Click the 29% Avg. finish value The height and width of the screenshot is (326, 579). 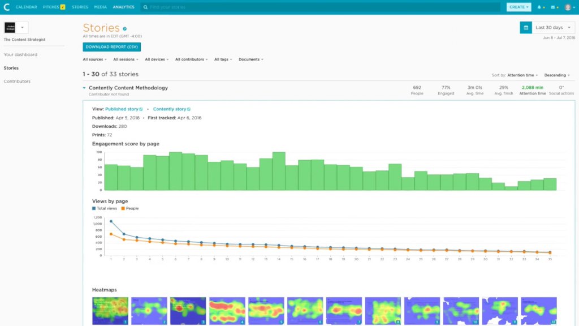504,88
